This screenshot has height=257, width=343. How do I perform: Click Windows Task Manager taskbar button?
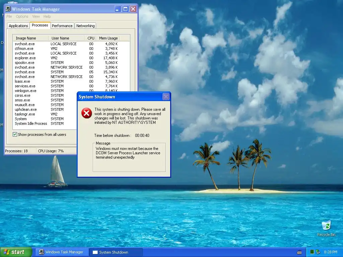tap(62, 252)
